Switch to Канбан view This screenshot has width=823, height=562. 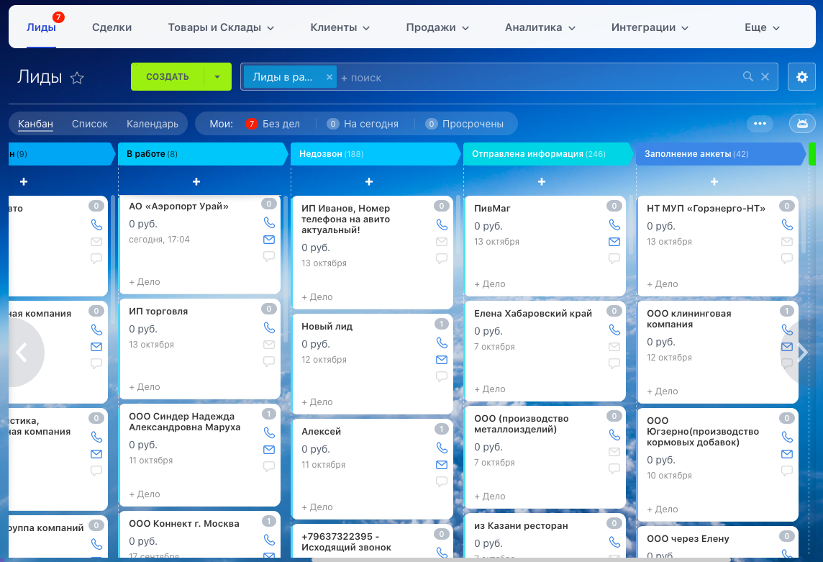click(x=36, y=124)
